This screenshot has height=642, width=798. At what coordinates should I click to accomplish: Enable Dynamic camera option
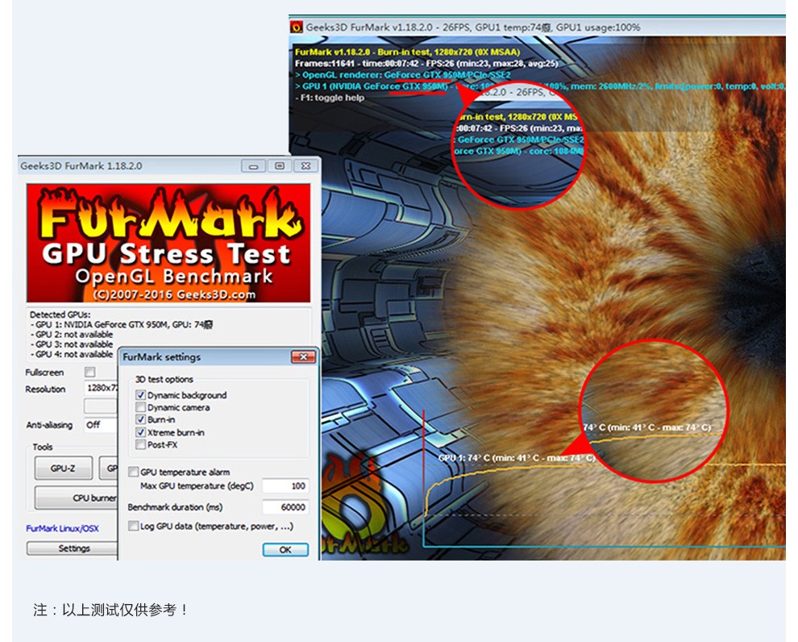point(141,407)
